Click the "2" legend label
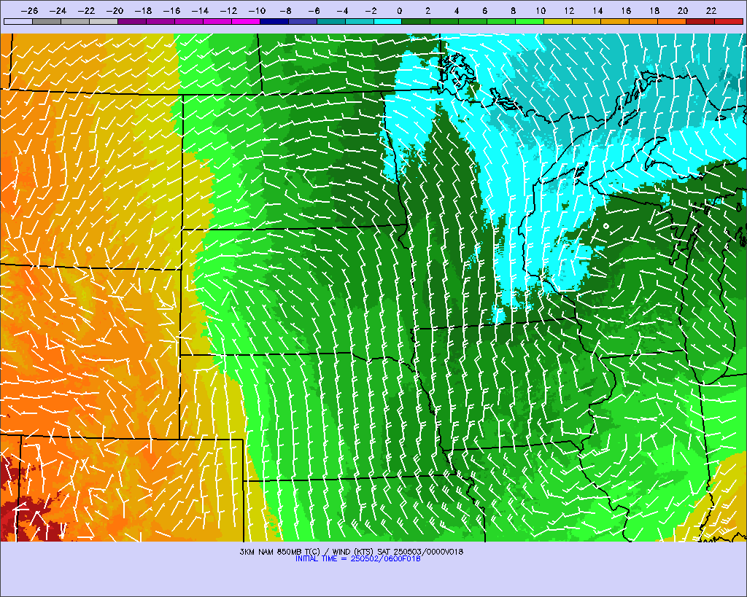 (x=427, y=10)
